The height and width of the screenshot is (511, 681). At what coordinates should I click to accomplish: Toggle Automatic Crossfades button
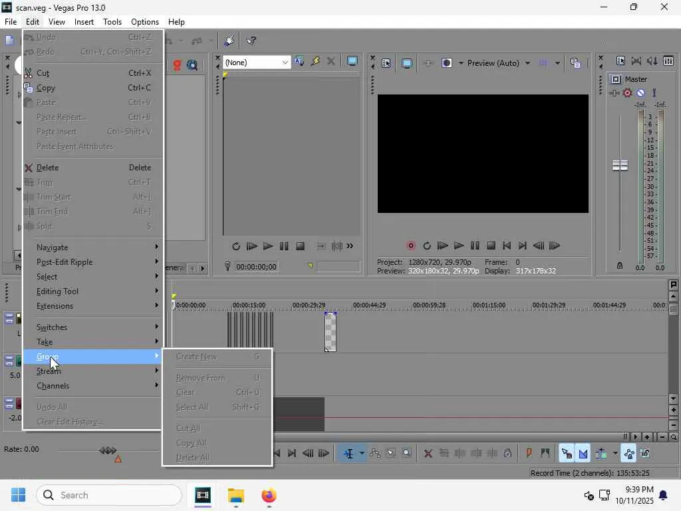[x=583, y=453]
